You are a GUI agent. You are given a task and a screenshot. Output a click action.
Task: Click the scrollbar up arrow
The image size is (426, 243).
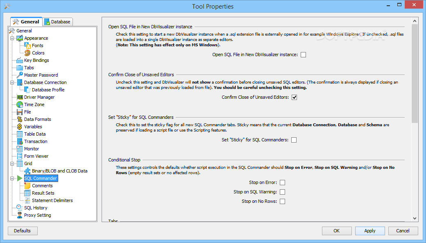pyautogui.click(x=415, y=21)
